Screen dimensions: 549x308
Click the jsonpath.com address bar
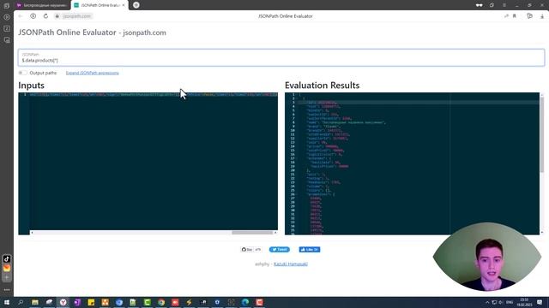(x=77, y=16)
